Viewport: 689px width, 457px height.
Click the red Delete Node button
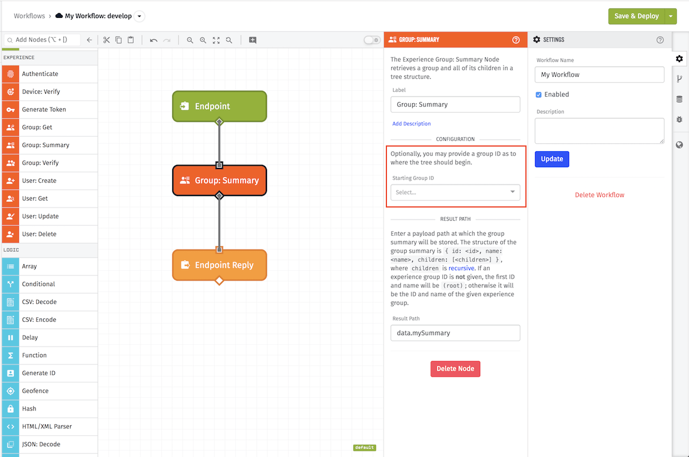[x=455, y=368]
